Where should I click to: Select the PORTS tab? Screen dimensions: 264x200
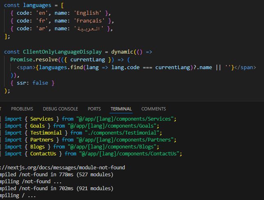94,109
